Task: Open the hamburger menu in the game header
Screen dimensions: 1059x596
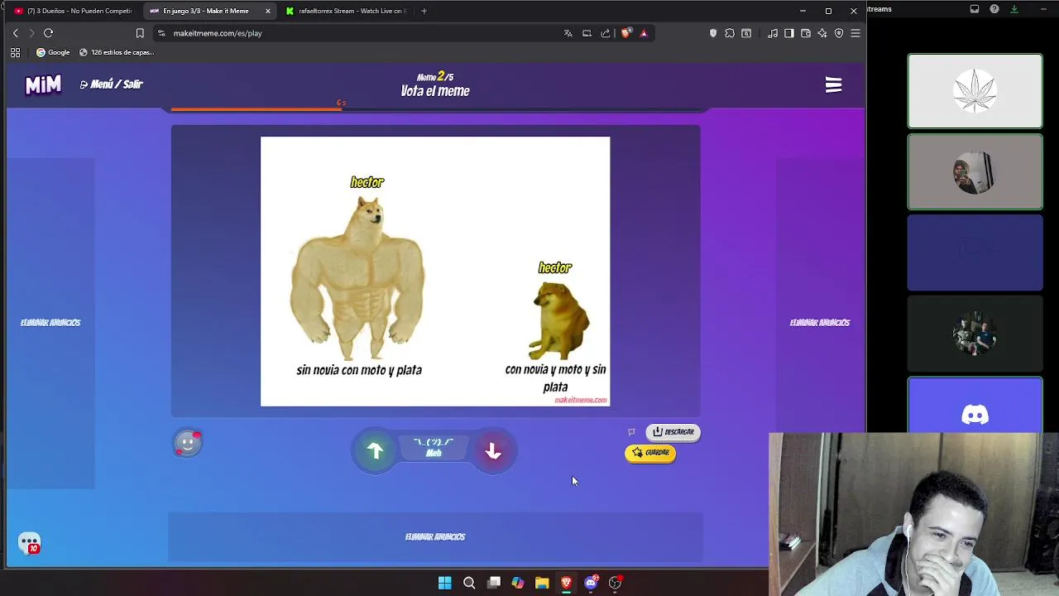Action: click(833, 85)
